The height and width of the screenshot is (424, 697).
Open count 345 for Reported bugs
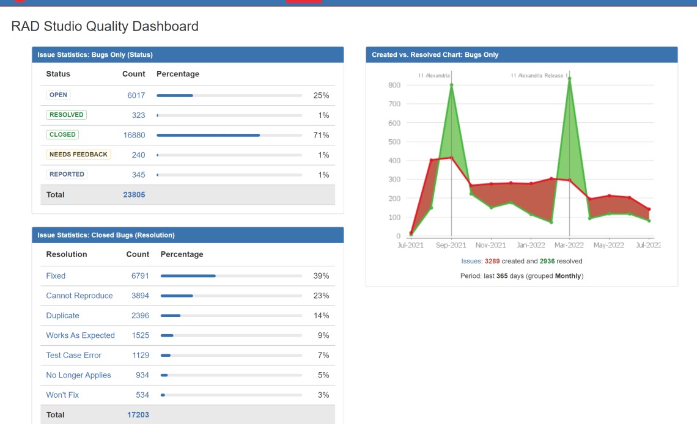click(138, 175)
